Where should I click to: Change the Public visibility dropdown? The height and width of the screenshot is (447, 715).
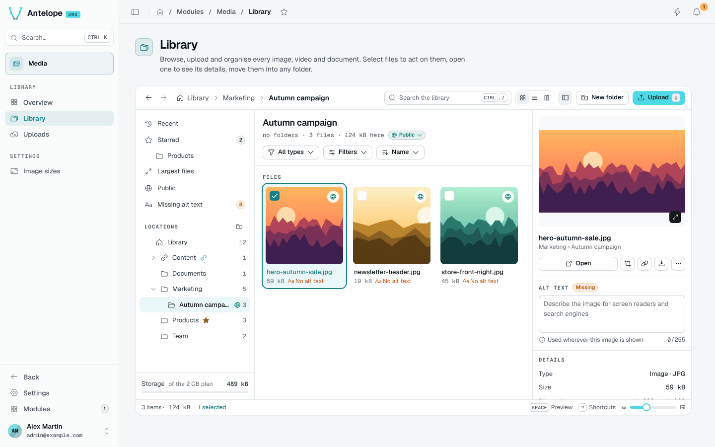click(407, 135)
